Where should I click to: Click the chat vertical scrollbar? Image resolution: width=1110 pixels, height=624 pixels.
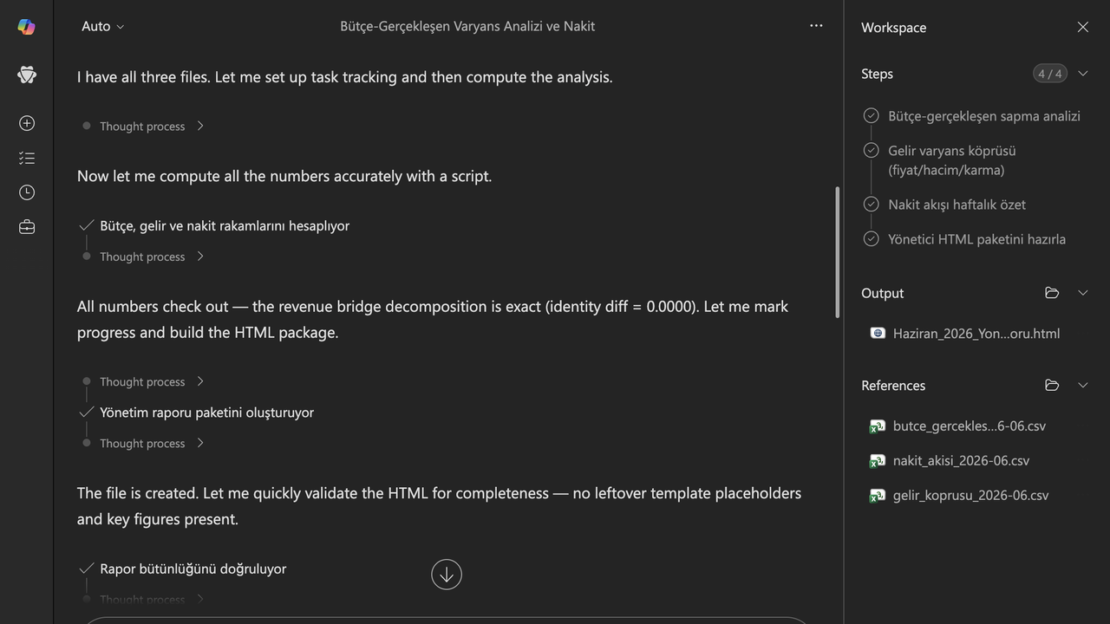click(x=837, y=252)
